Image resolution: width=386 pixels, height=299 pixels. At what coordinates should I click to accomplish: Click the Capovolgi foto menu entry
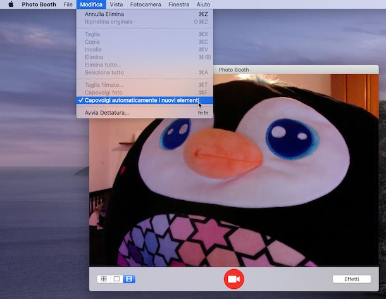click(x=145, y=92)
